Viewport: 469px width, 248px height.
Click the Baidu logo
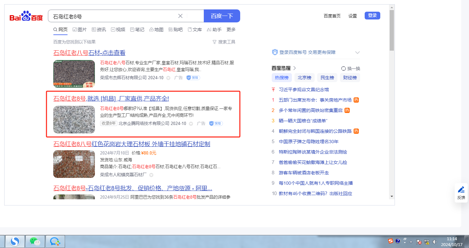26,16
